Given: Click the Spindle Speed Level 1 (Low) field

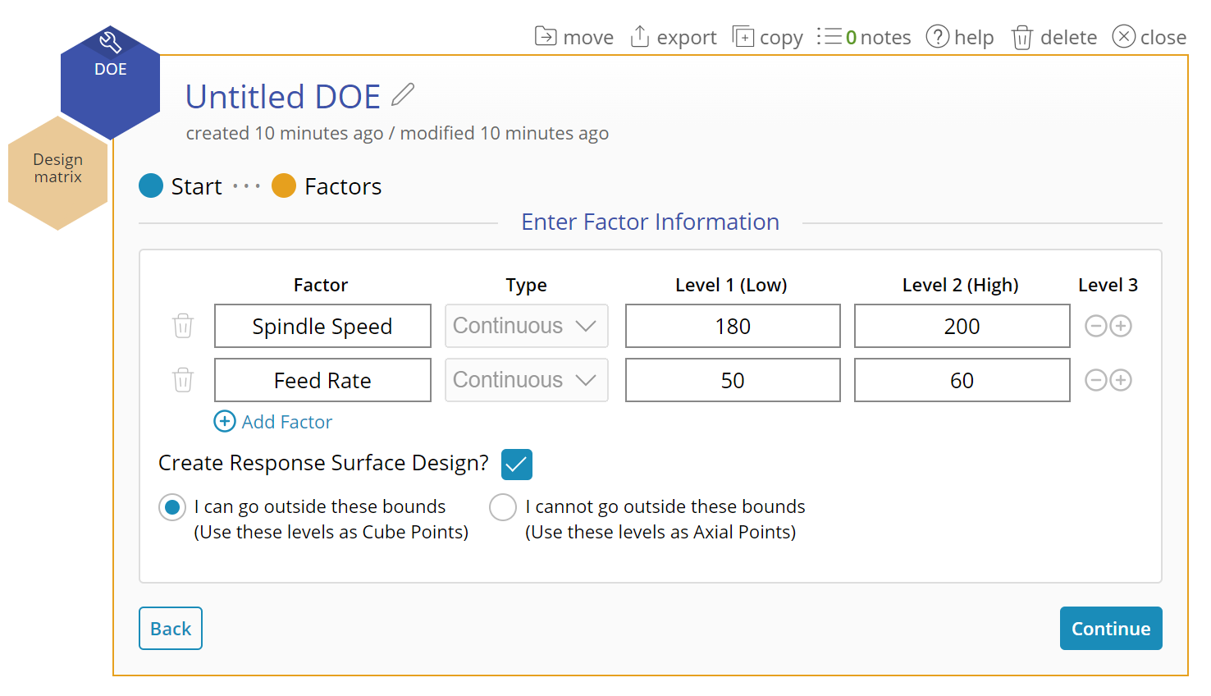Looking at the screenshot, I should [x=733, y=326].
